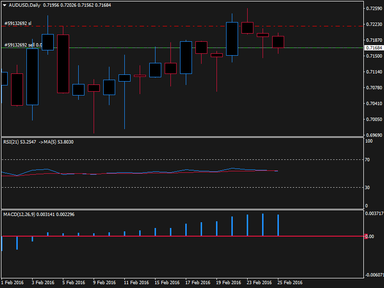The height and width of the screenshot is (288, 384).
Task: Click the RSI scale 100 label
Action: [369, 141]
